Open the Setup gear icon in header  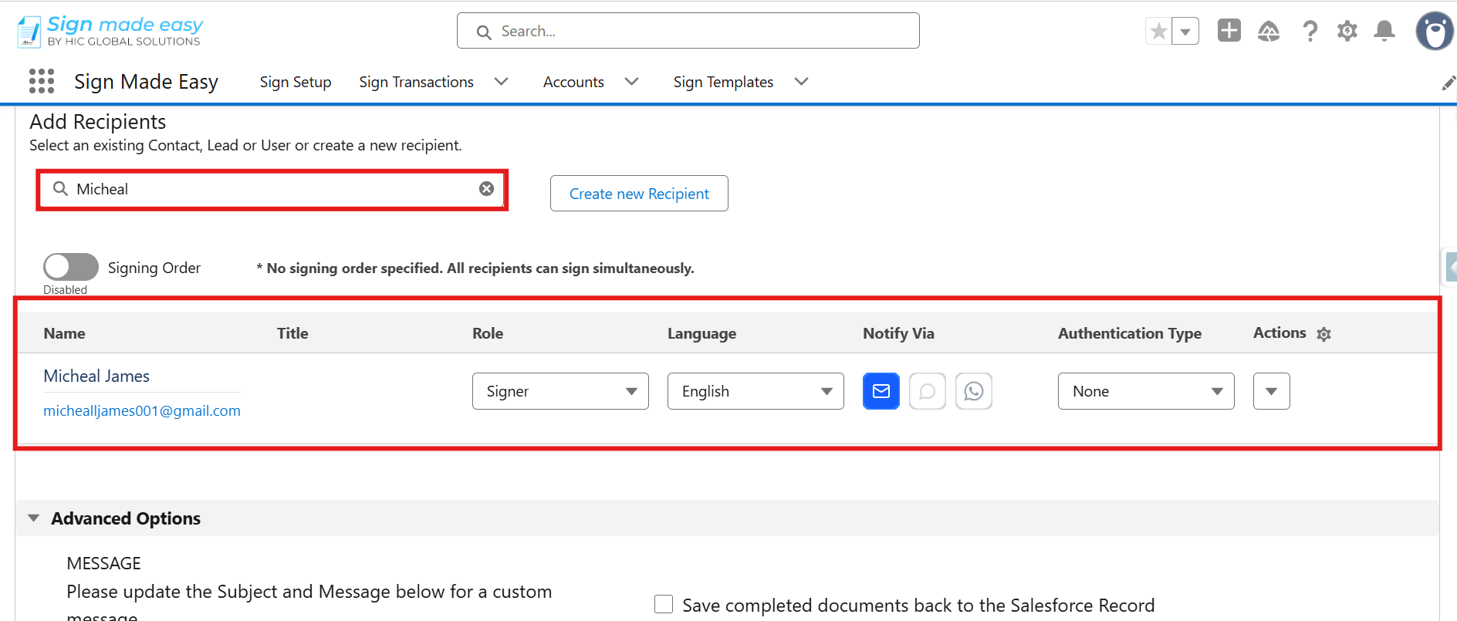(1347, 31)
